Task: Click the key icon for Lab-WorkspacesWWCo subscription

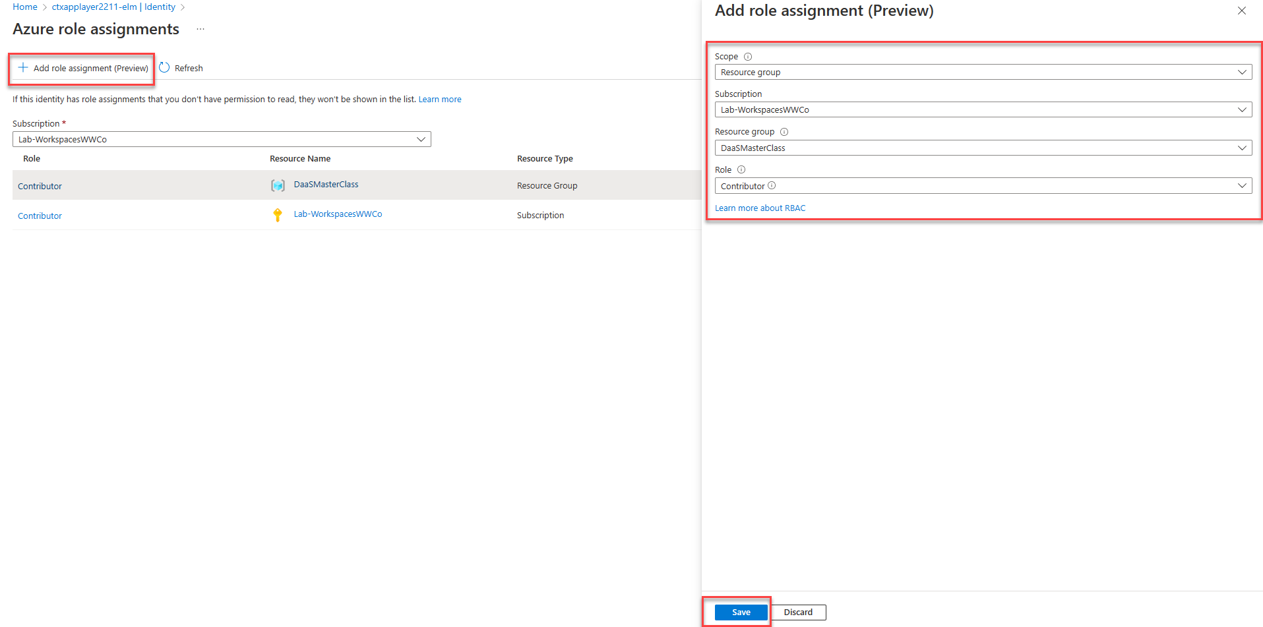Action: point(278,215)
